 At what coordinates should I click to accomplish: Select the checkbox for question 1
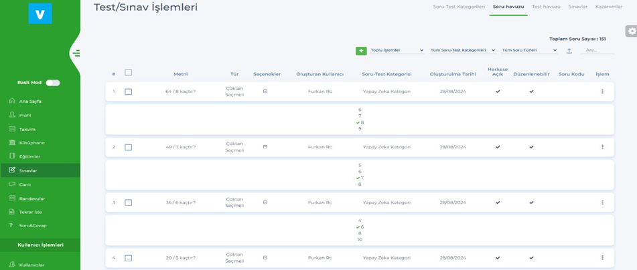(x=129, y=92)
